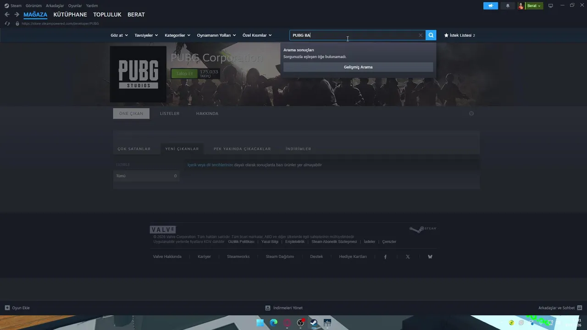
Task: Open the developer page settings gear icon
Action: coord(471,113)
